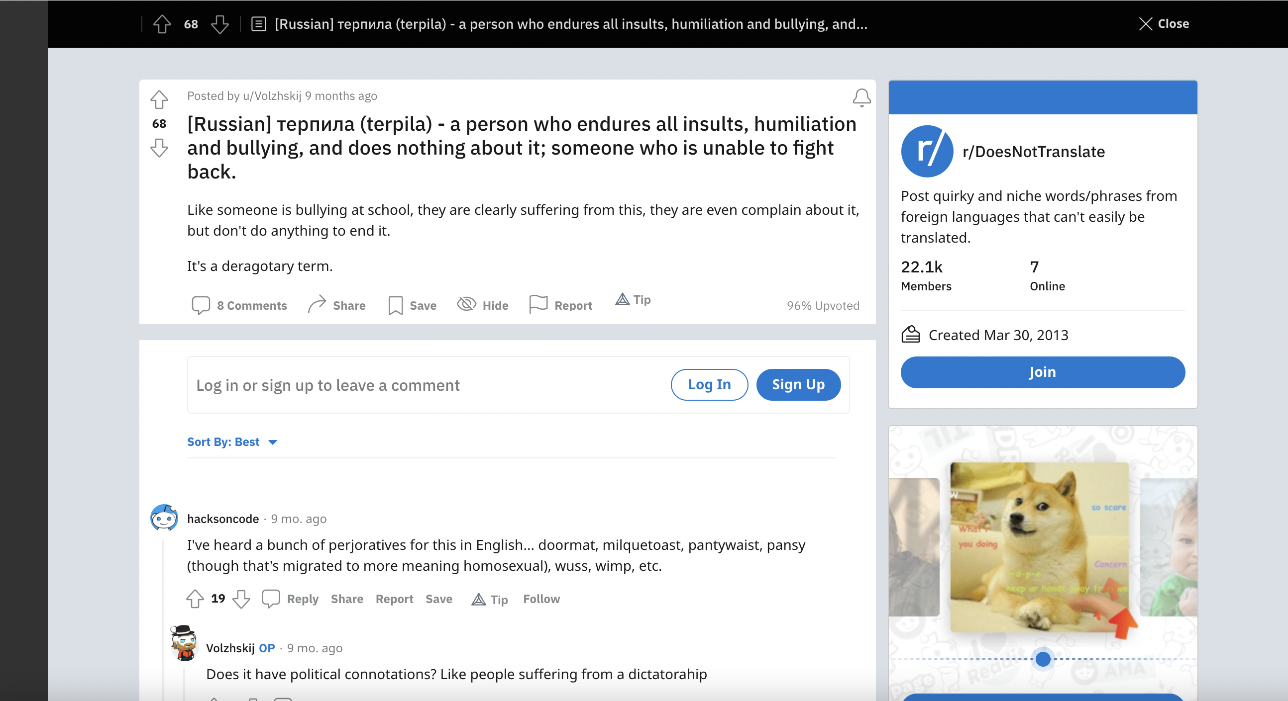Image resolution: width=1288 pixels, height=701 pixels.
Task: Hide the post using eye icon
Action: [x=482, y=305]
